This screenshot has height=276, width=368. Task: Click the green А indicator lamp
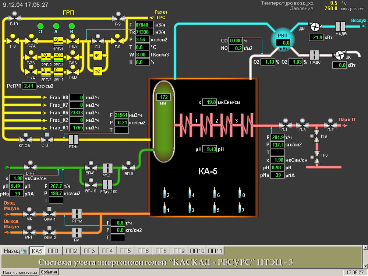tap(56, 26)
